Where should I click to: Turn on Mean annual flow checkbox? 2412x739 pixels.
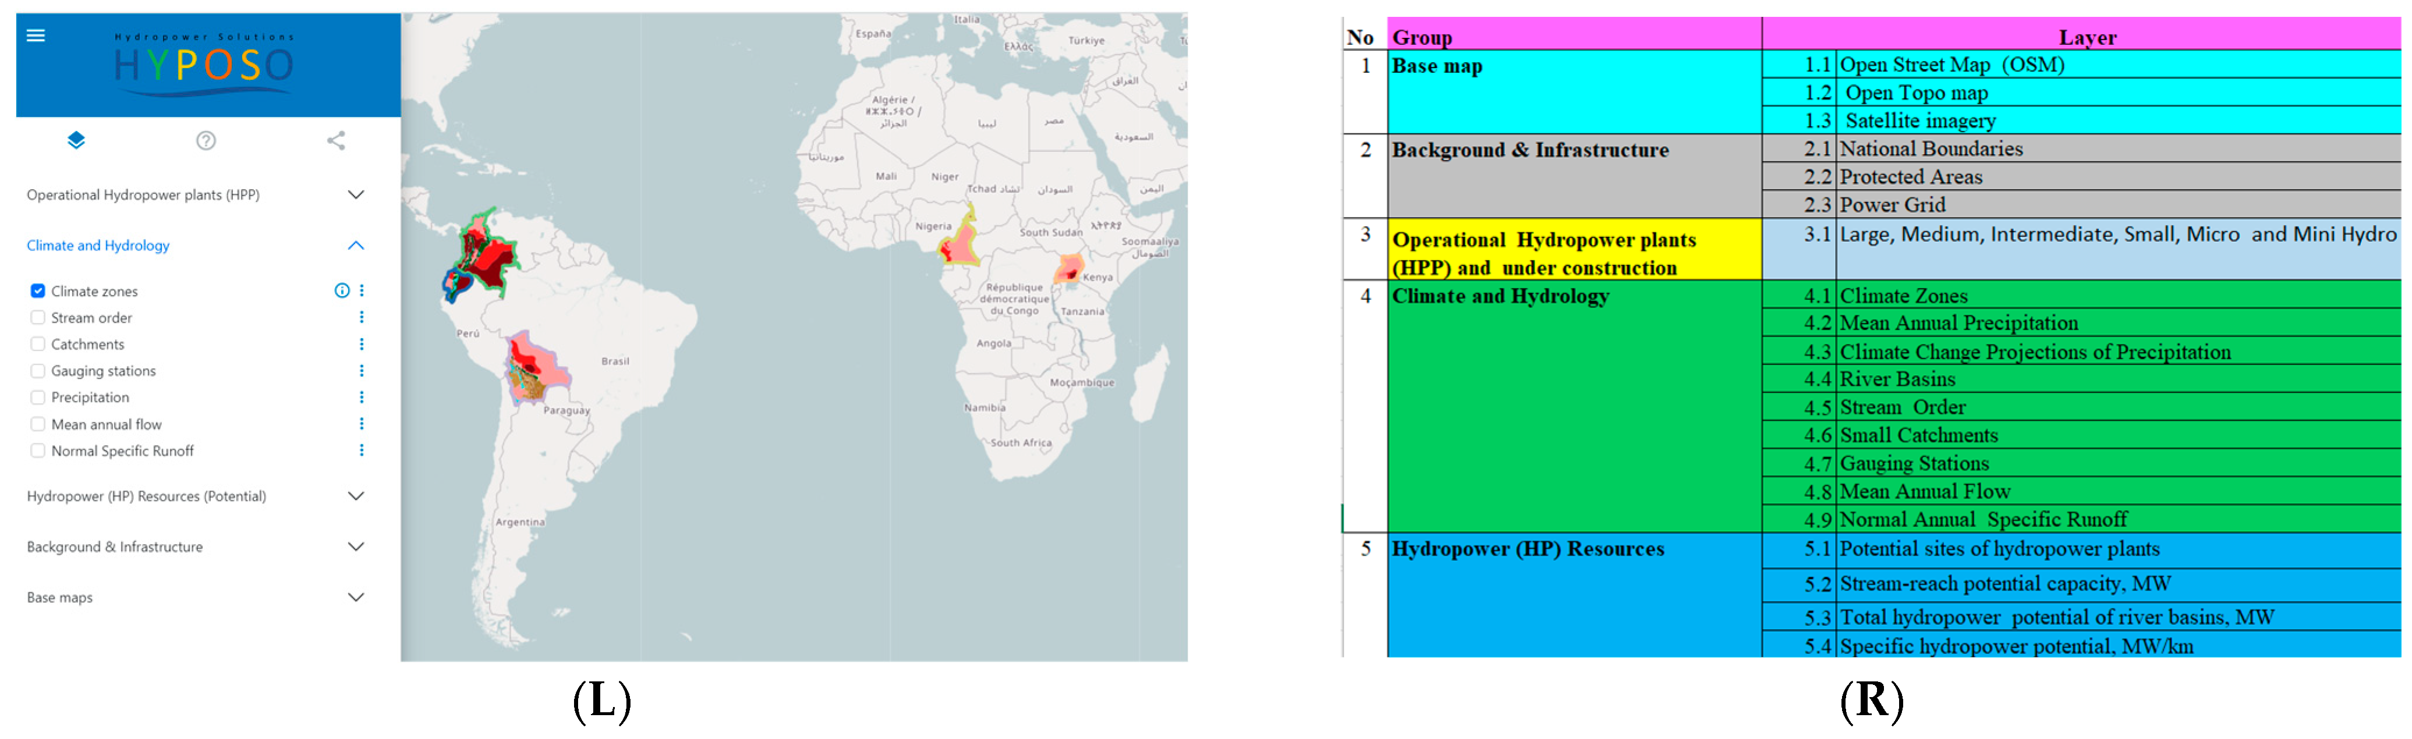pyautogui.click(x=38, y=425)
